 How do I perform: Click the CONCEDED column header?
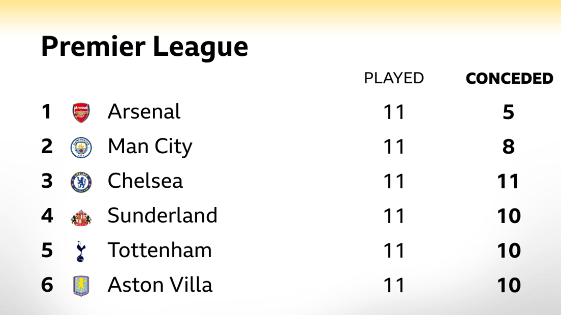(509, 79)
